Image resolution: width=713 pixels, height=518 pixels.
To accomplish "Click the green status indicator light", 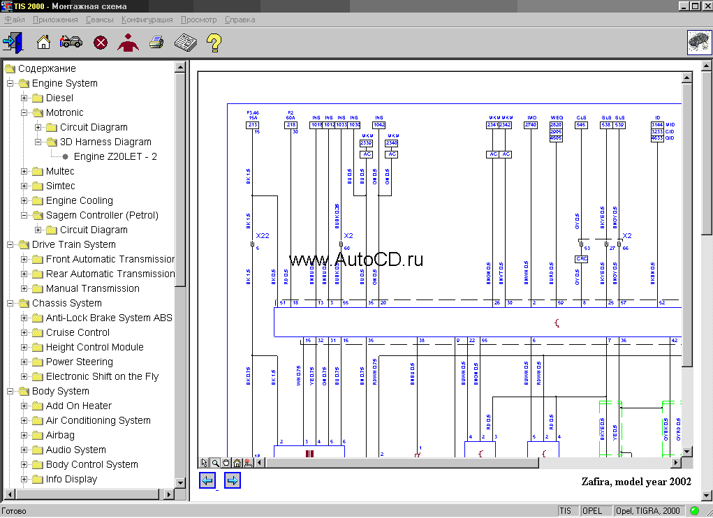I will [694, 511].
